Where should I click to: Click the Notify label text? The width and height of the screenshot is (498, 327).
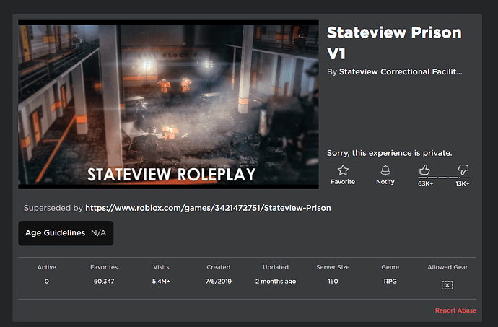[x=385, y=182]
